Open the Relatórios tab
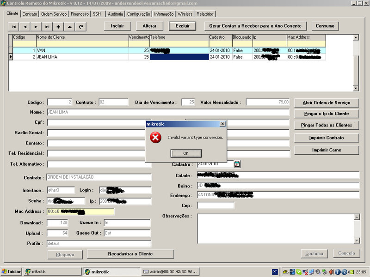This screenshot has width=370, height=277. (x=205, y=14)
